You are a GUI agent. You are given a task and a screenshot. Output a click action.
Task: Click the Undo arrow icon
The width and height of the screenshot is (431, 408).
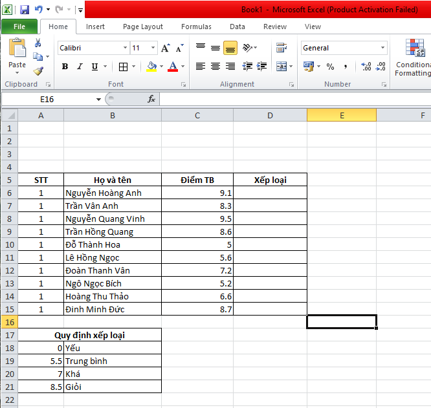point(38,10)
